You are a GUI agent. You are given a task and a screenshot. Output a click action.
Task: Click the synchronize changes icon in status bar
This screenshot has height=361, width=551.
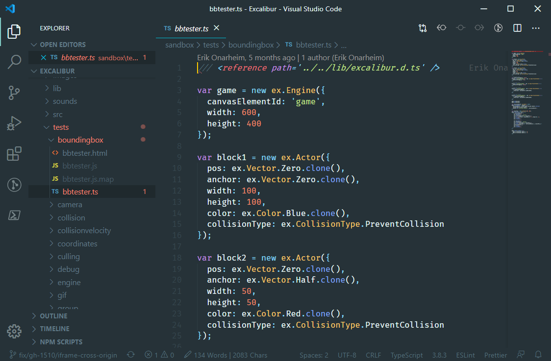(x=131, y=355)
